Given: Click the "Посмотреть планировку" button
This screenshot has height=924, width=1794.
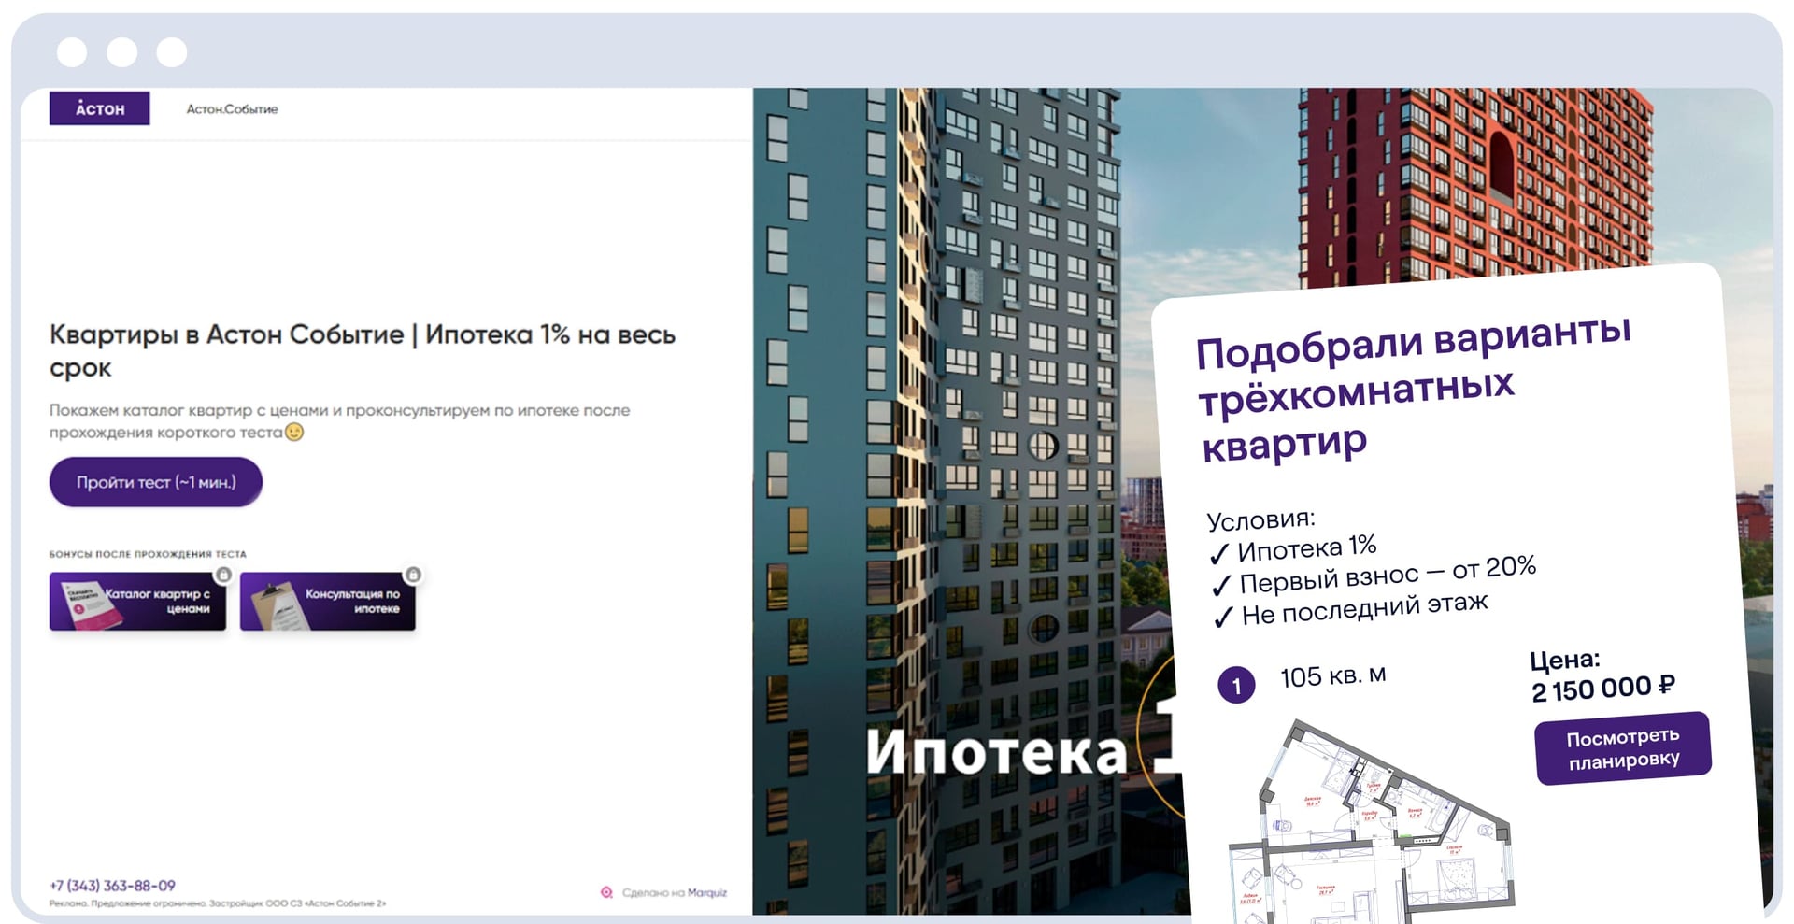Looking at the screenshot, I should (1624, 746).
